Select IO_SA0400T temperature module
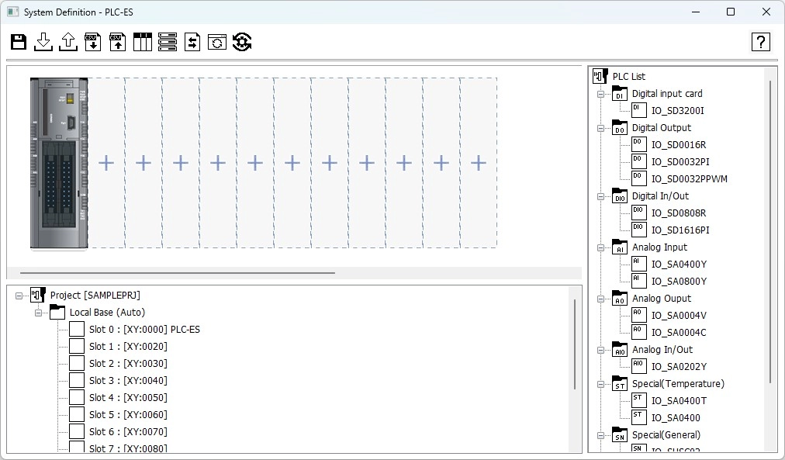785x460 pixels. (x=679, y=401)
